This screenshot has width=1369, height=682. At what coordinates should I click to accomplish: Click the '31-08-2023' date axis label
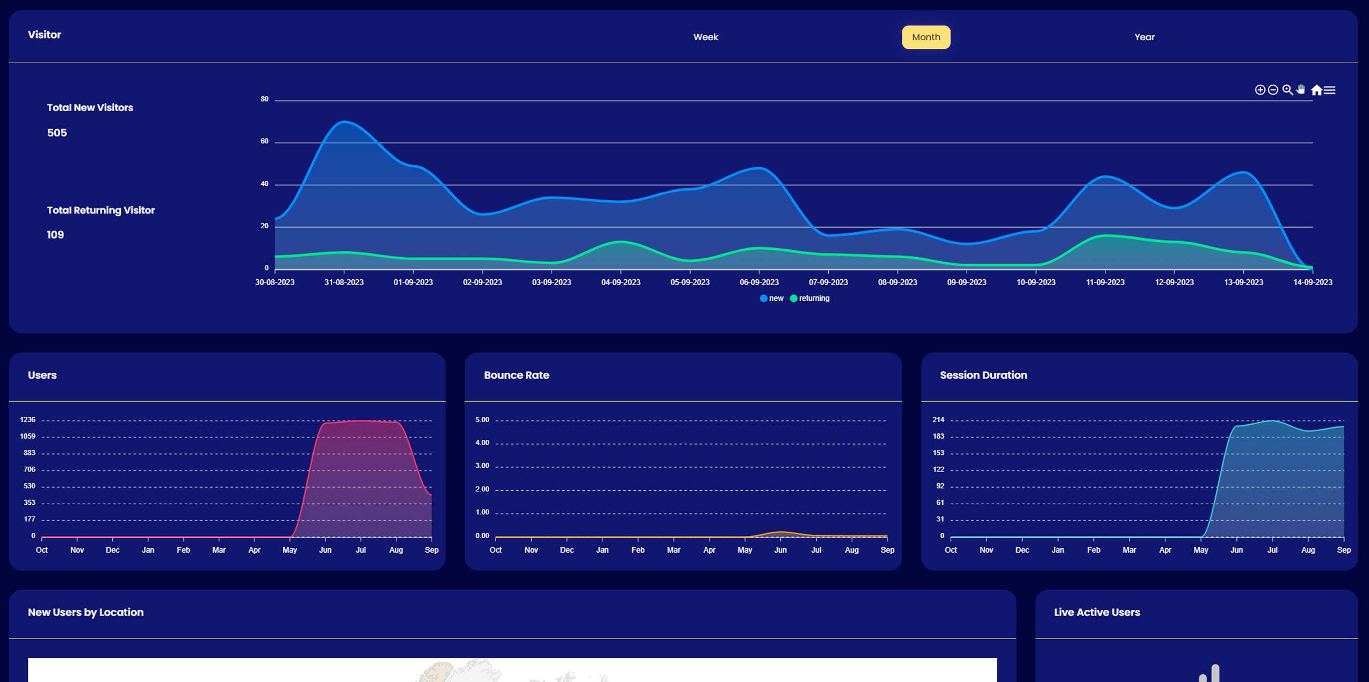[344, 282]
